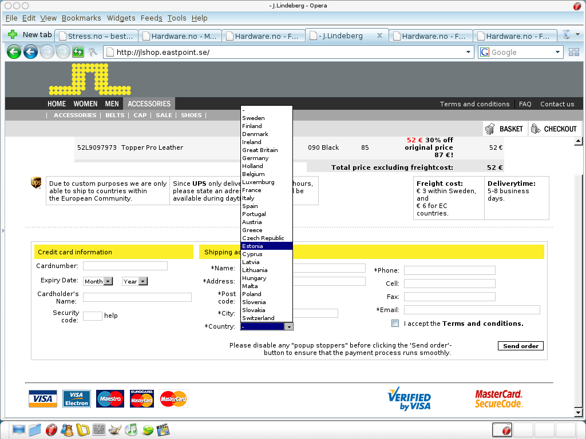Viewport: 586px width, 439px height.
Task: Click the Cardholder's Name field
Action: click(x=137, y=297)
